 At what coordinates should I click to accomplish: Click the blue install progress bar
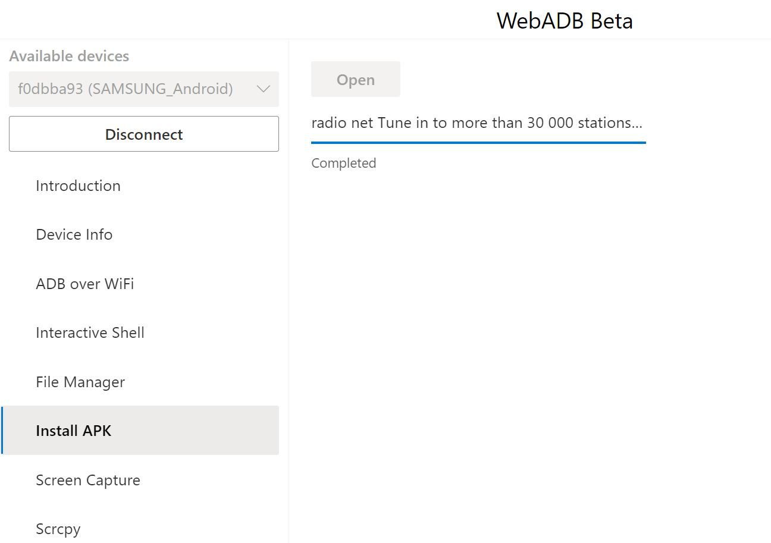478,143
